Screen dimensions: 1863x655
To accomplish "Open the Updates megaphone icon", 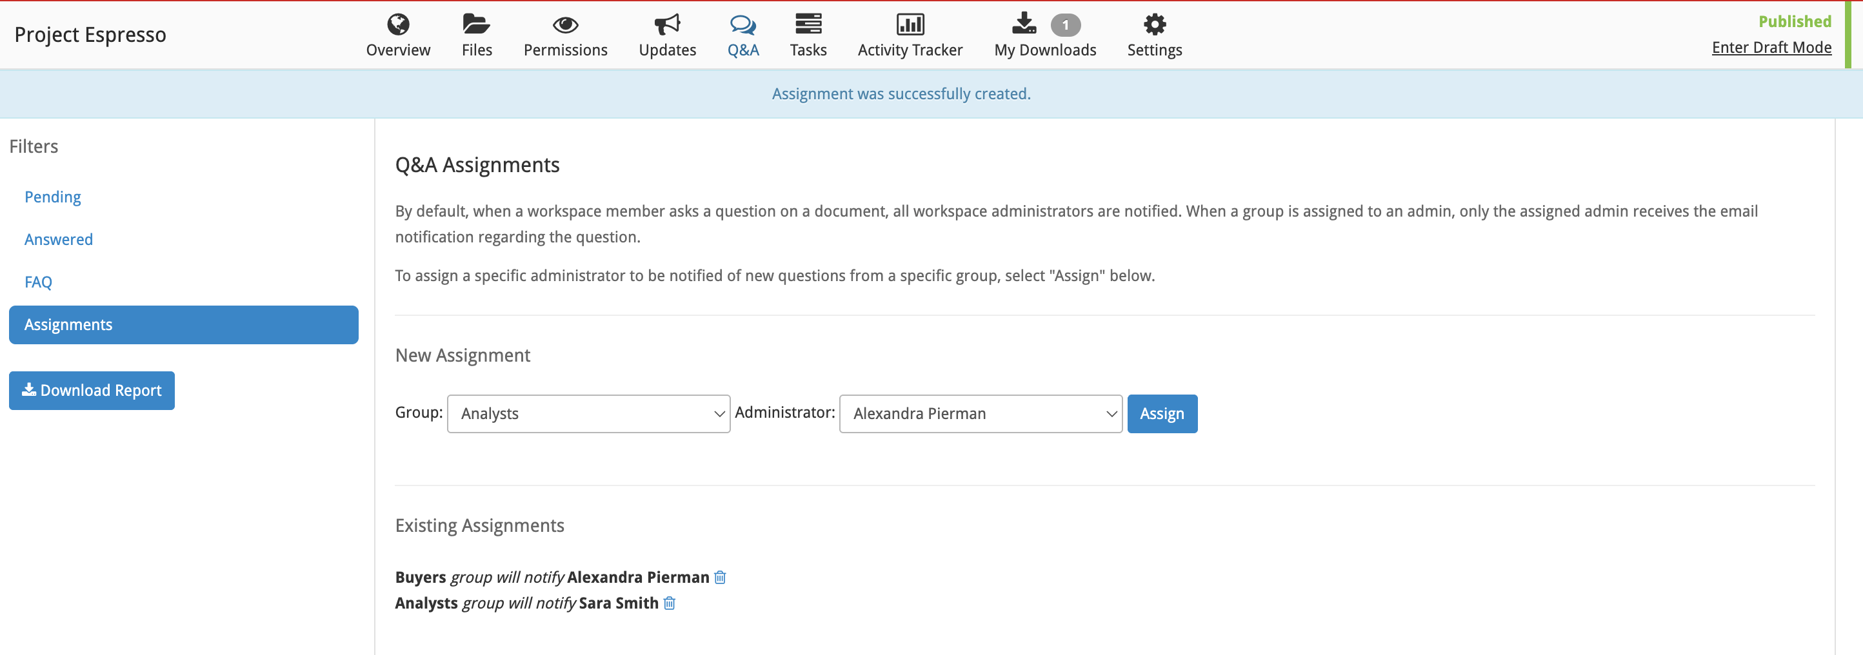I will [667, 24].
